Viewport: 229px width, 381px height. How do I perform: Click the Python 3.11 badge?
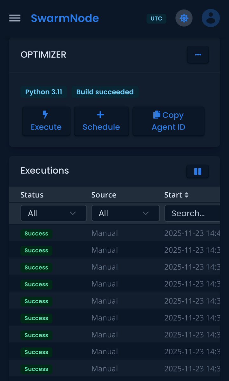pyautogui.click(x=44, y=92)
